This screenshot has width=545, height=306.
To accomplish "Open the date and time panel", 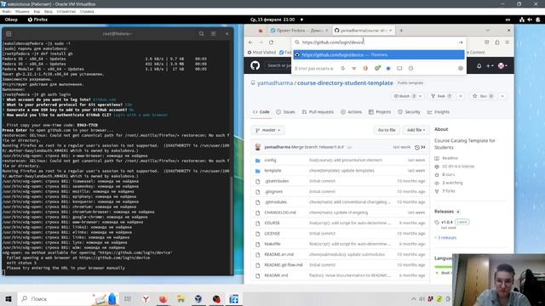I will (272, 20).
